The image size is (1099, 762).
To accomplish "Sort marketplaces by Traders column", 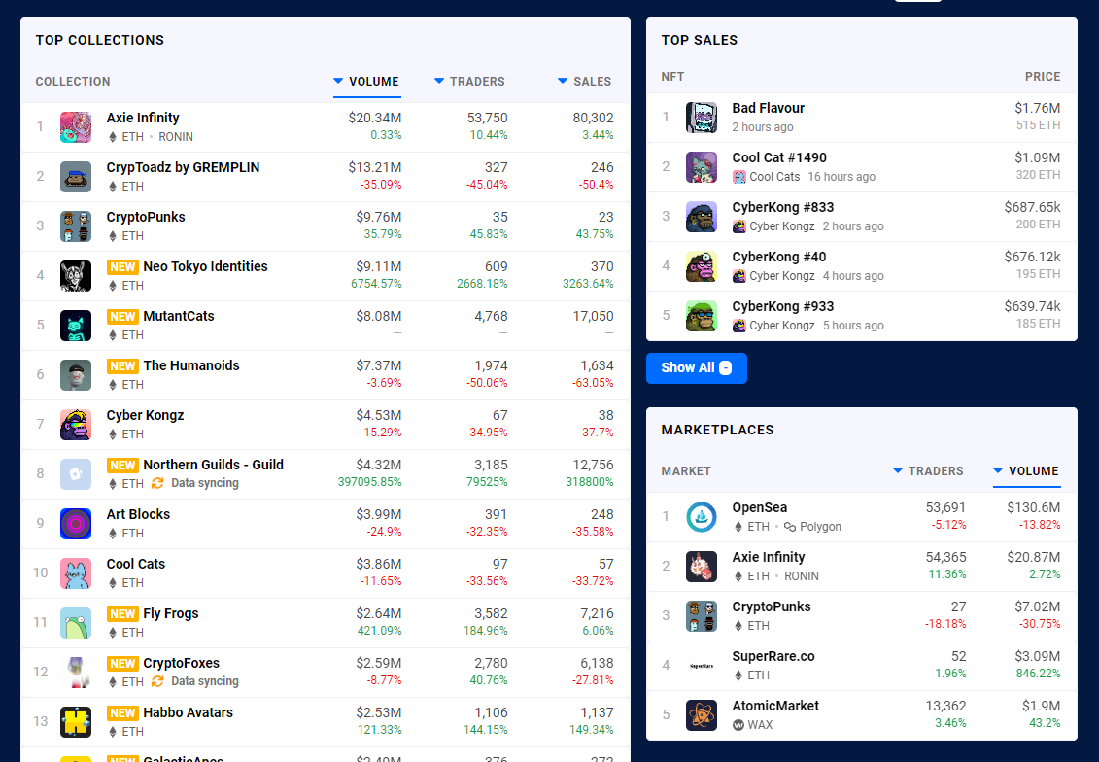I will [x=928, y=471].
